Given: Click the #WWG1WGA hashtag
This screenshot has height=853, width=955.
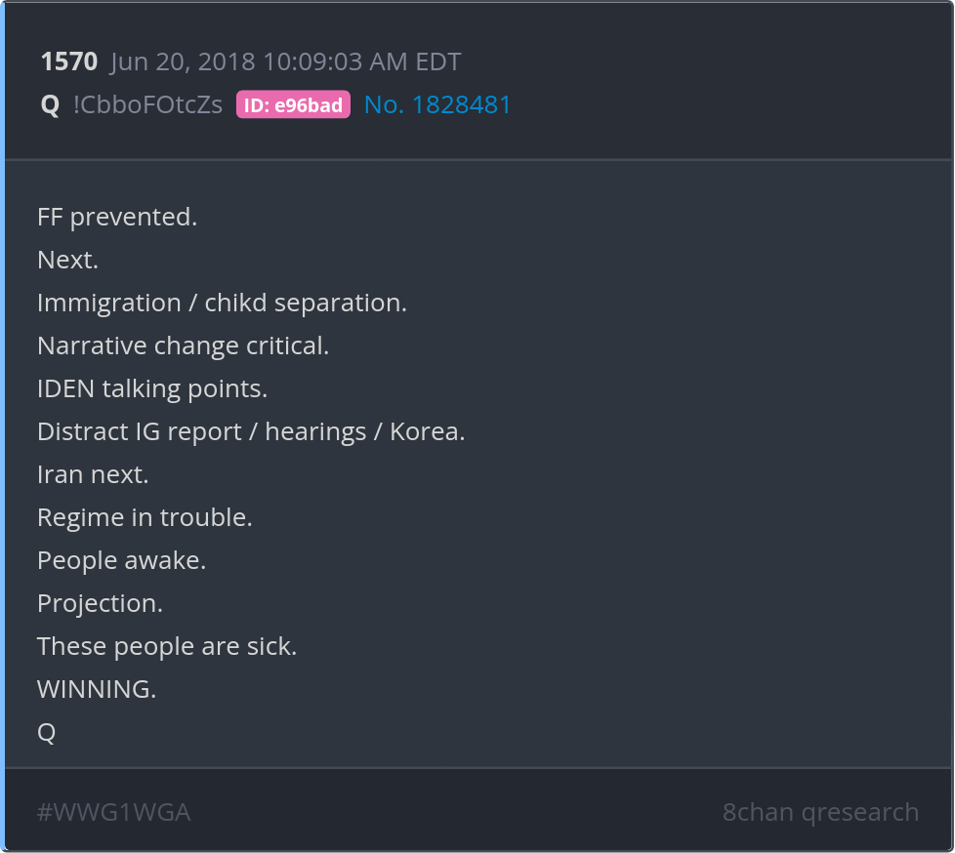Looking at the screenshot, I should point(113,812).
